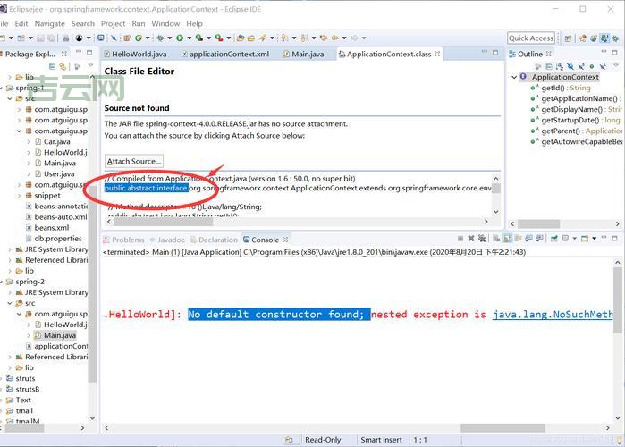Viewport: 625px width, 447px height.
Task: Toggle Hide Local Types icon in Outline
Action: [x=603, y=66]
